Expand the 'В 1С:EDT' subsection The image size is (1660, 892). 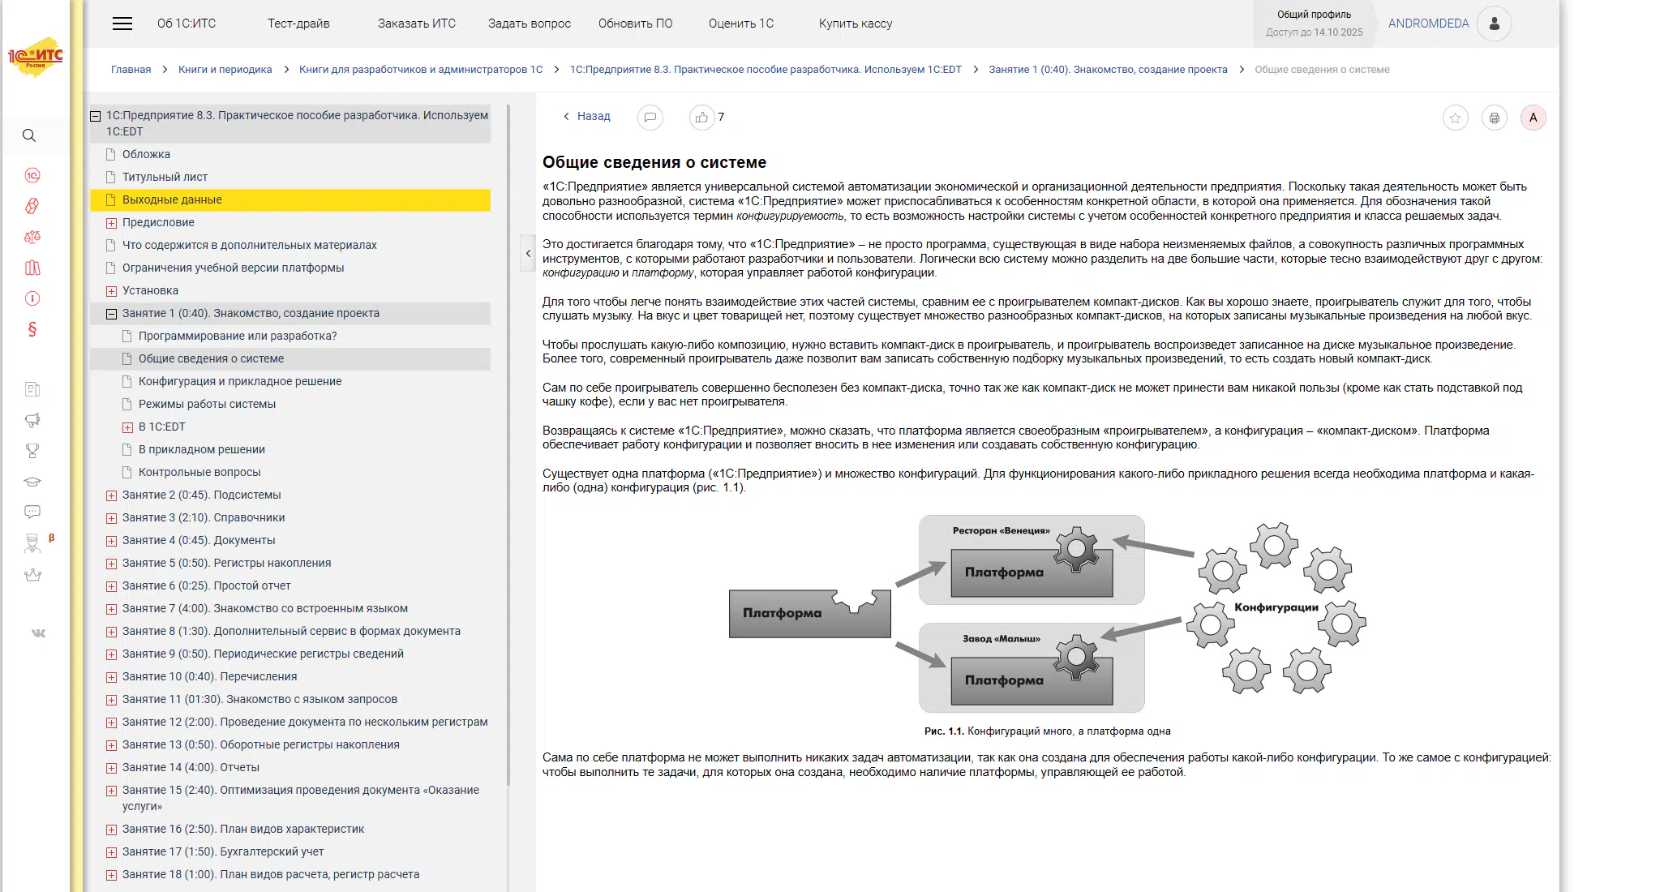127,427
